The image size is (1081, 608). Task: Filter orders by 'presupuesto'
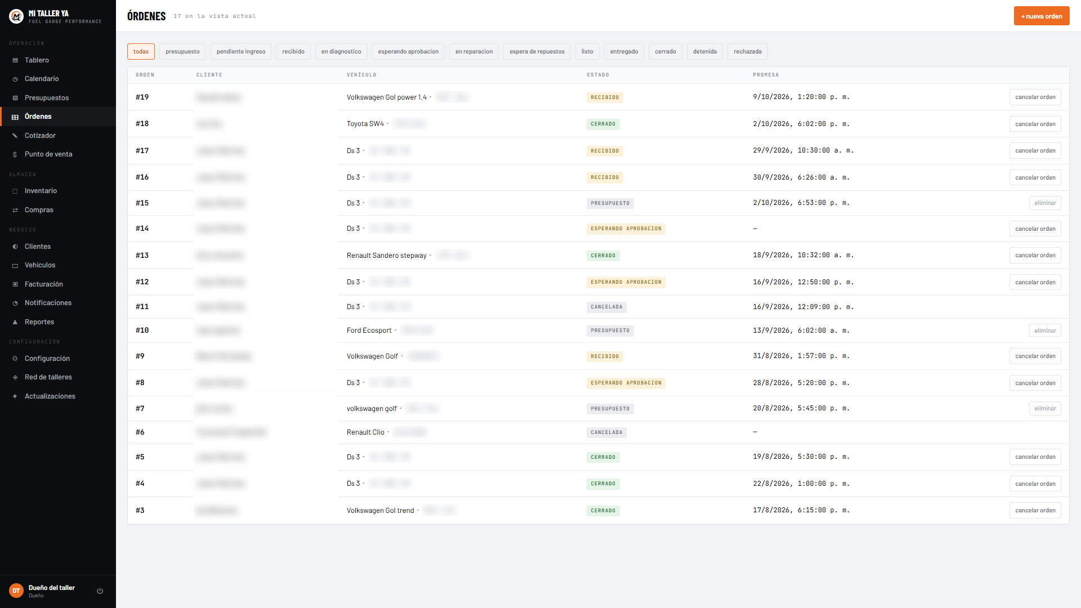point(182,52)
